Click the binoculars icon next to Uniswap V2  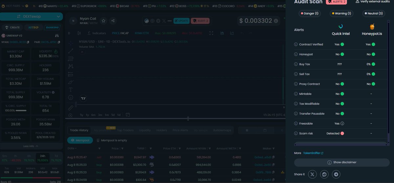coord(57,35)
